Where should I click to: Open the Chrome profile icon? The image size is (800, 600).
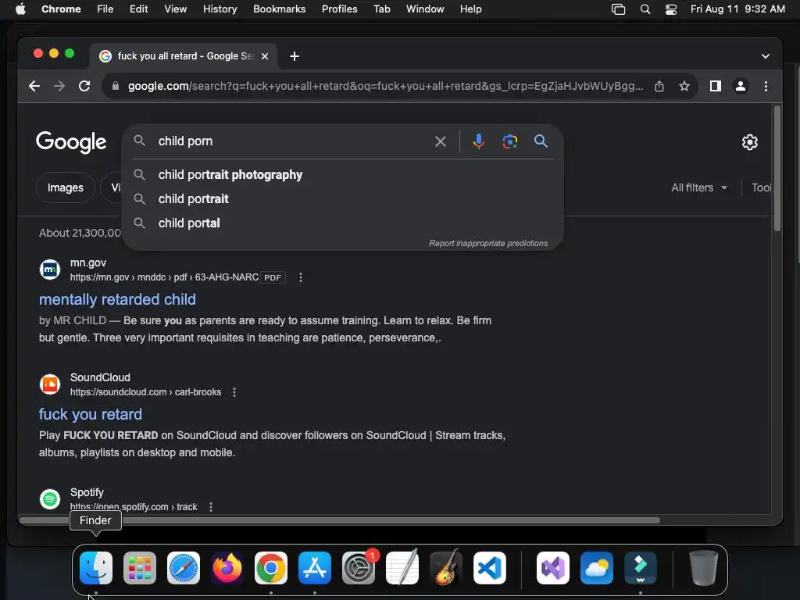[741, 86]
